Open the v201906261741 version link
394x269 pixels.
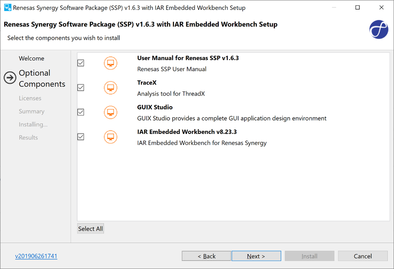click(36, 256)
